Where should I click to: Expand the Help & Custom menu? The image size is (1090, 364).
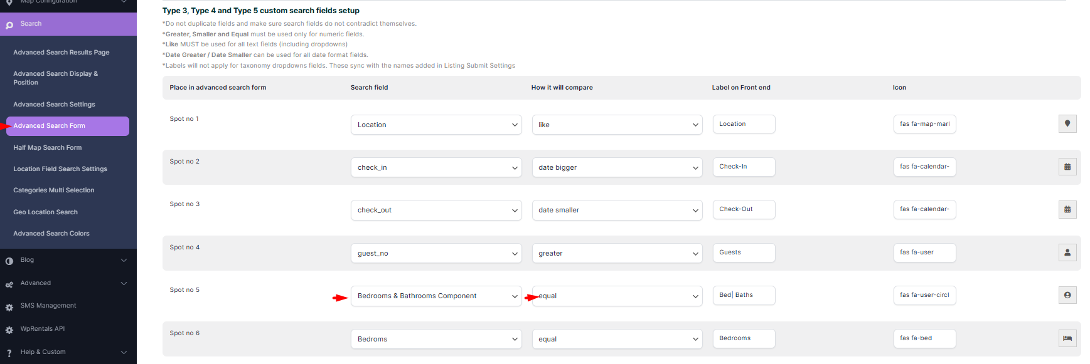(x=124, y=352)
